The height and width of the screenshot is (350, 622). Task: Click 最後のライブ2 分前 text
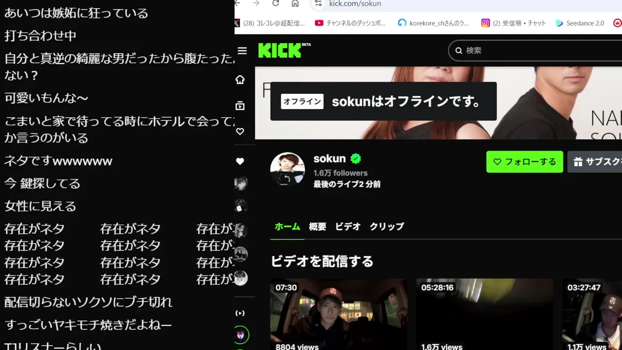pos(347,184)
